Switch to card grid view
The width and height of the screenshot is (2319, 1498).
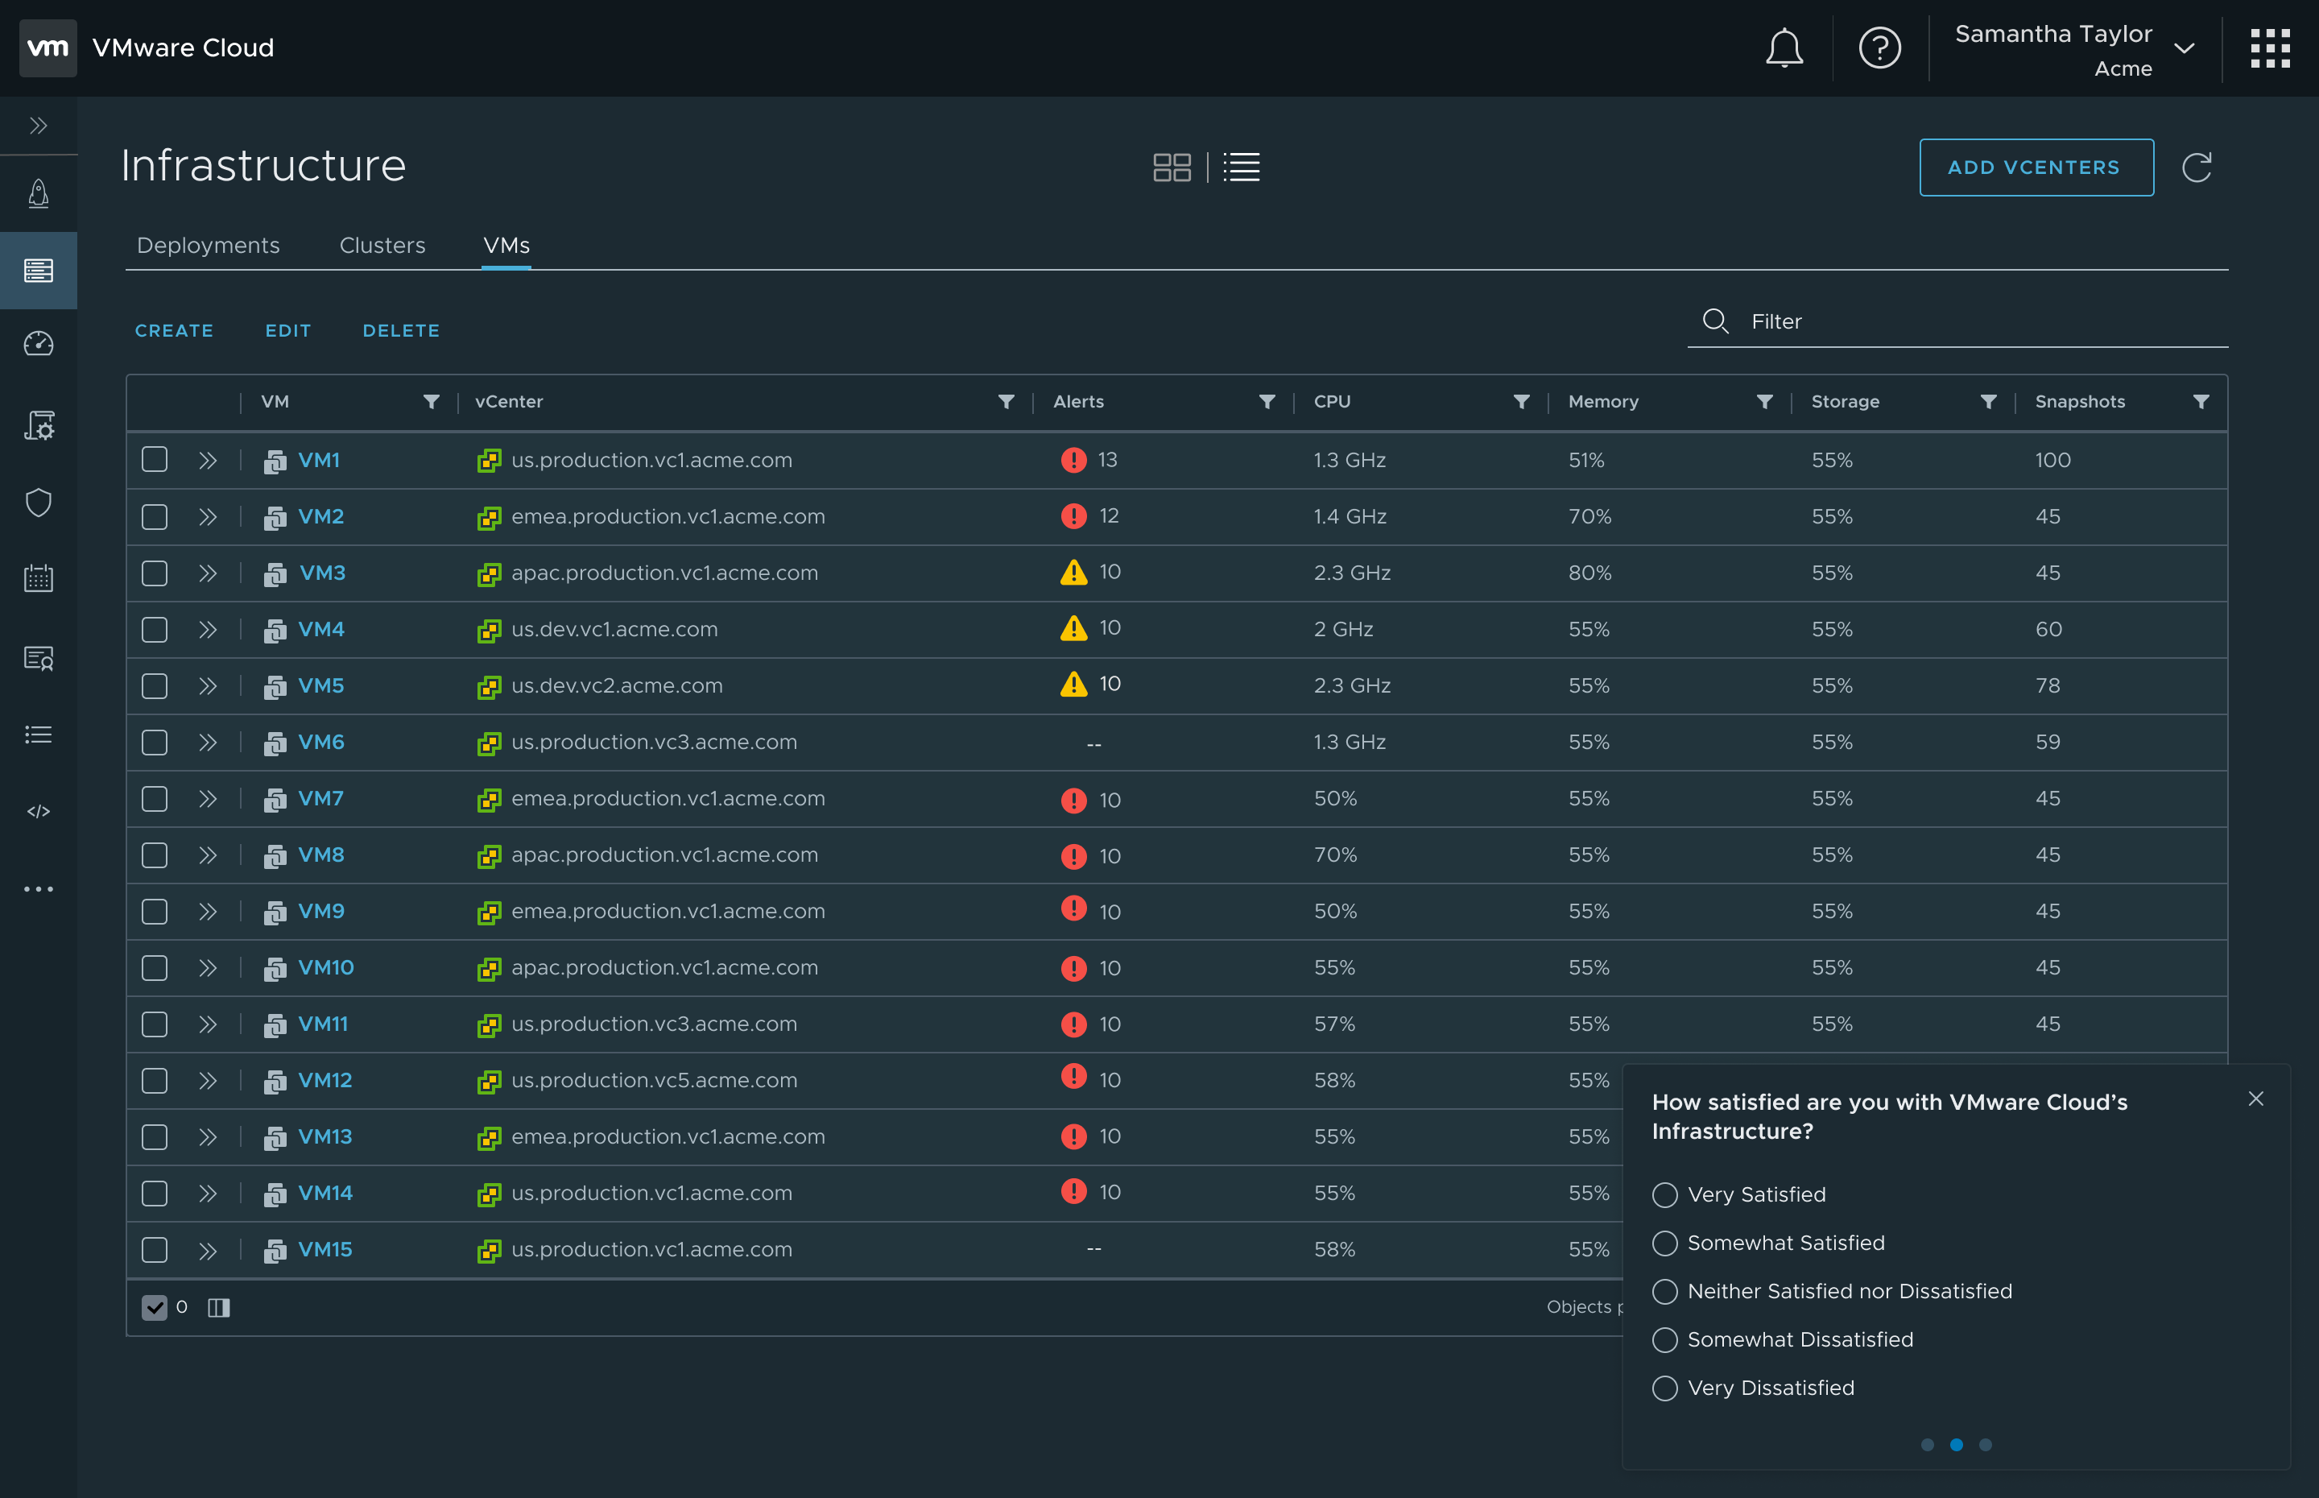pyautogui.click(x=1172, y=168)
